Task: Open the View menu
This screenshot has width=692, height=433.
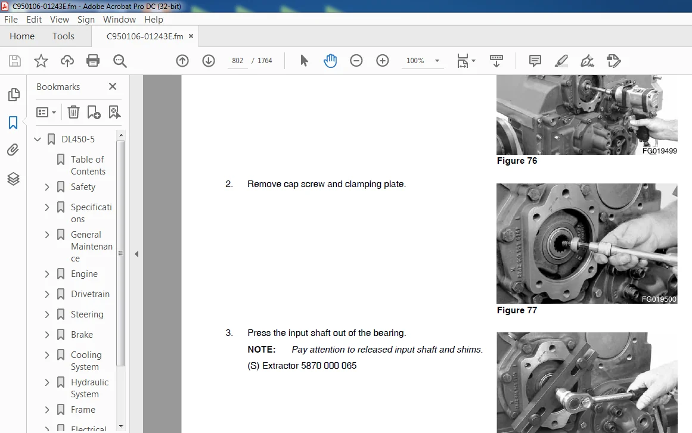Action: 60,20
